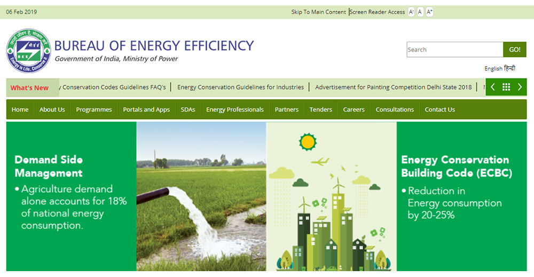This screenshot has width=534, height=277.
Task: Open SDAs menu item
Action: tap(188, 109)
